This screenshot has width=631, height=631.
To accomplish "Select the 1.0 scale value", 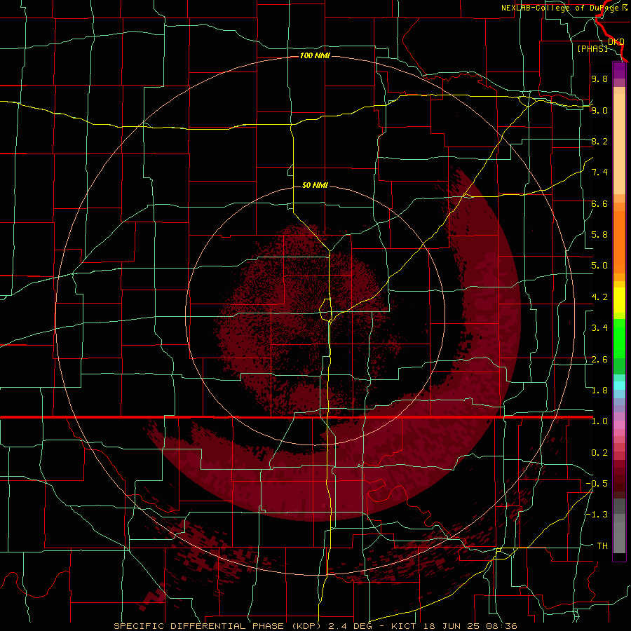I will click(599, 421).
